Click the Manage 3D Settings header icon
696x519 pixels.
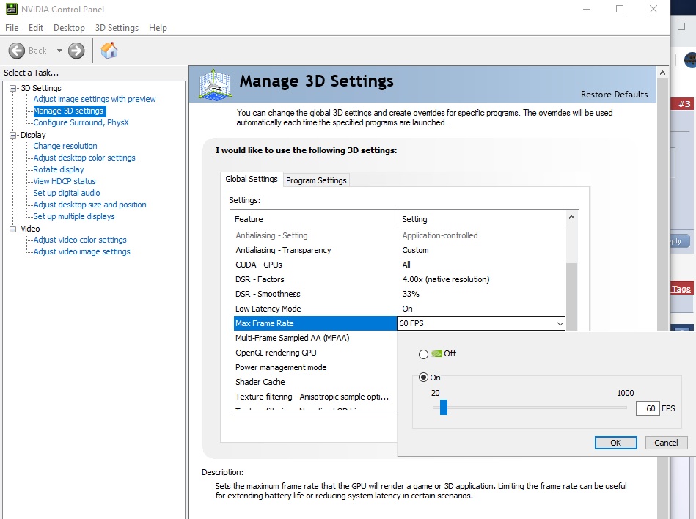coord(215,84)
